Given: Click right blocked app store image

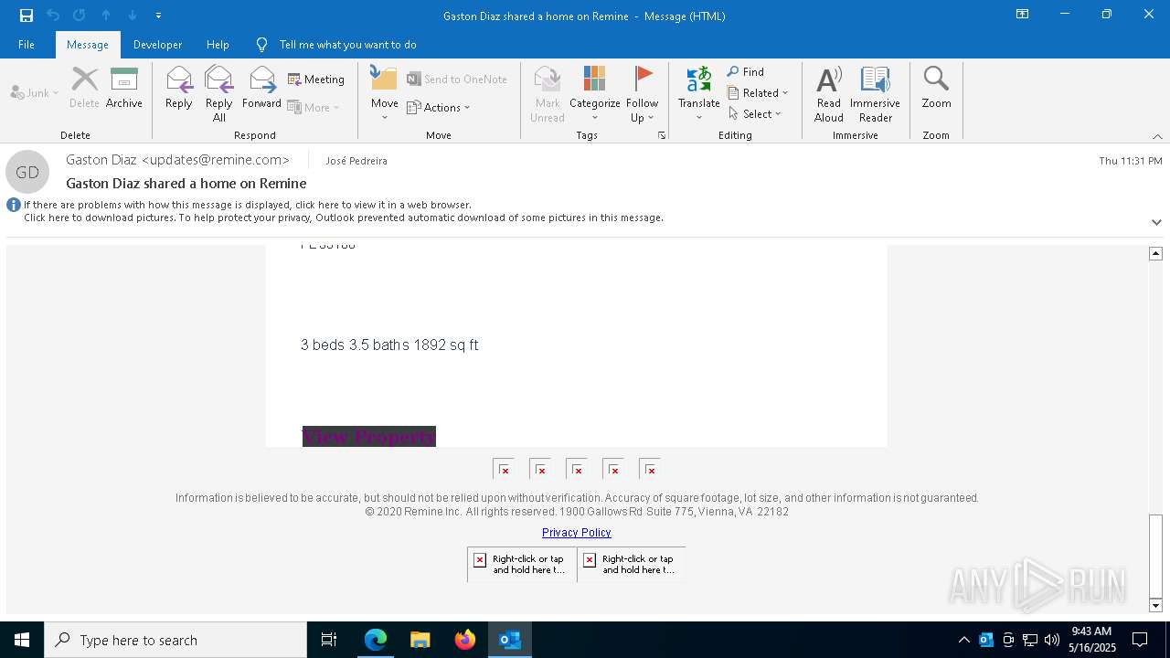Looking at the screenshot, I should point(632,564).
